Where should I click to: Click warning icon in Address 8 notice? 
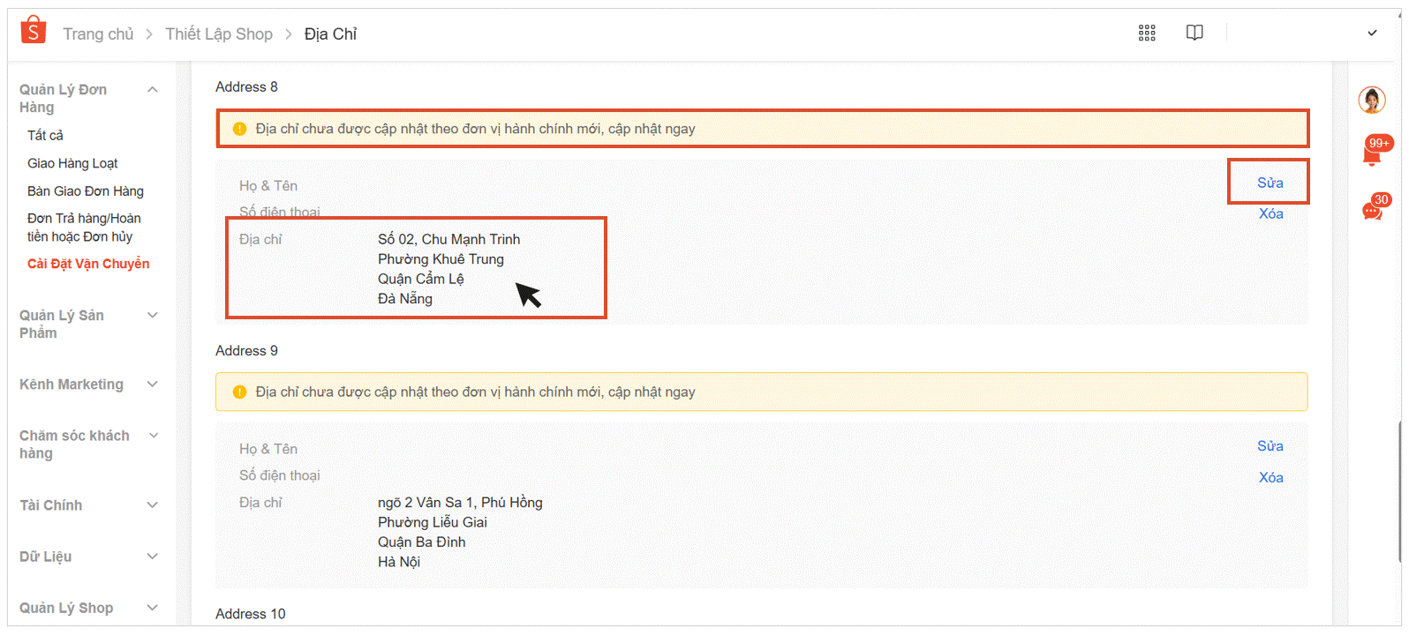(239, 129)
